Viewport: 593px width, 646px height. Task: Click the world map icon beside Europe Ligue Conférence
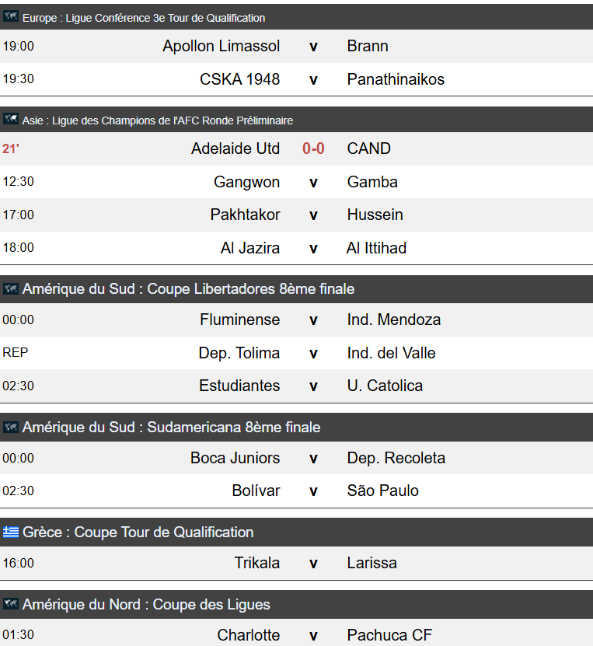(11, 16)
